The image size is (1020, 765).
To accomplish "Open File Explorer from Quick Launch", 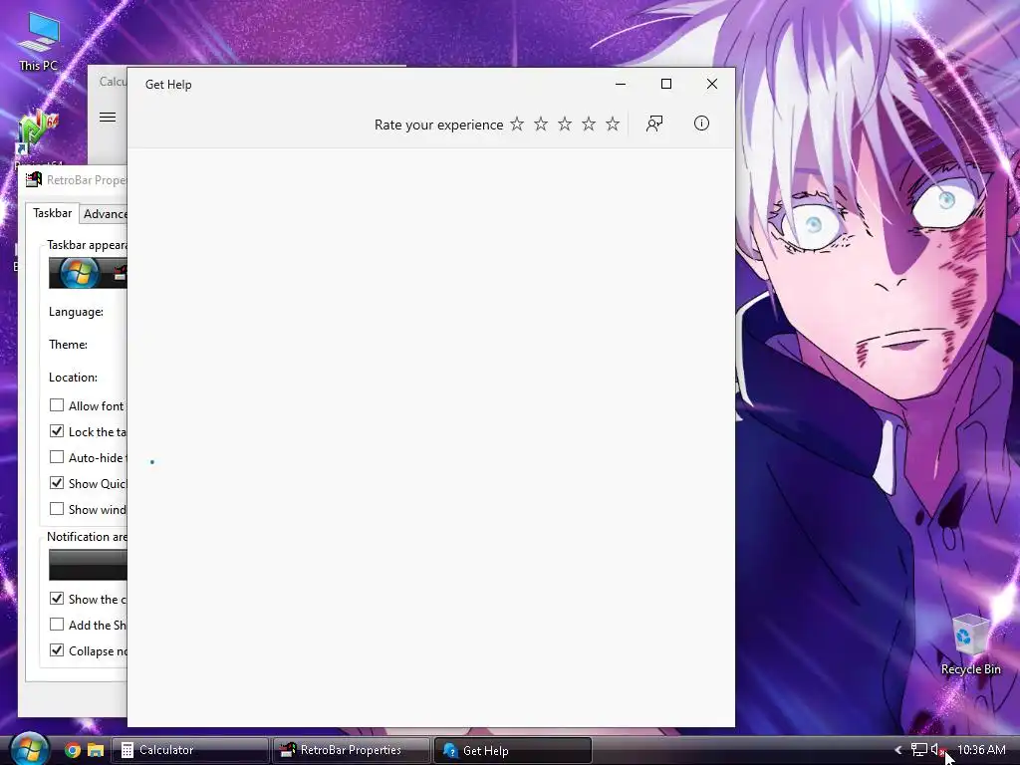I will click(96, 750).
